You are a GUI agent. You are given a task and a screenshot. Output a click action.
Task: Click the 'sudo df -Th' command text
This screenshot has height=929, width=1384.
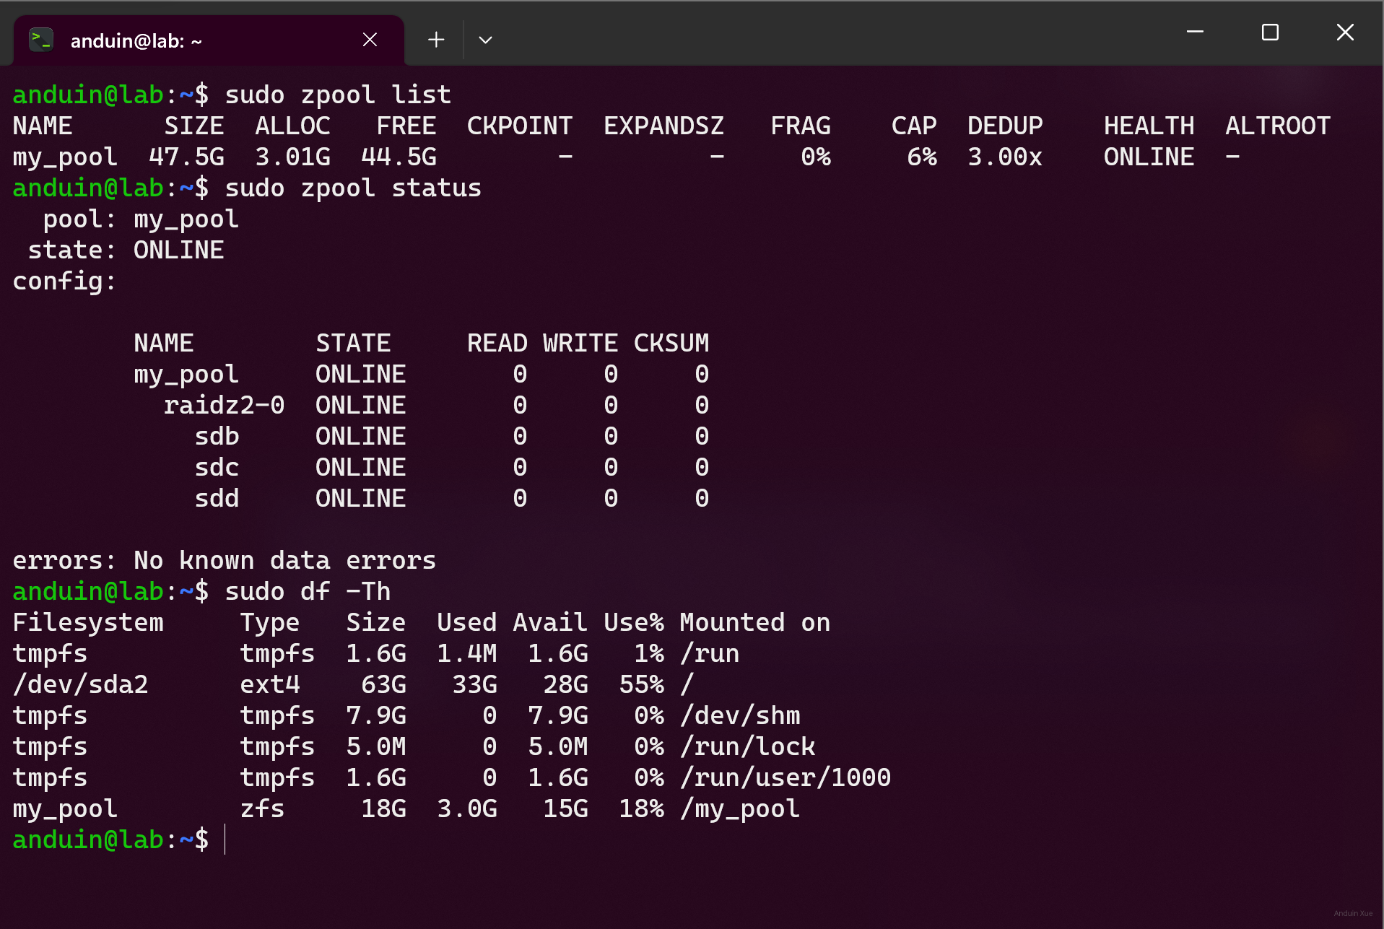[307, 591]
